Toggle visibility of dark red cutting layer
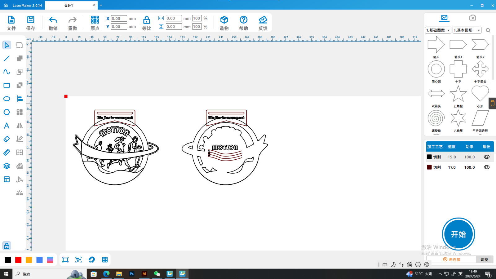 coord(486,167)
